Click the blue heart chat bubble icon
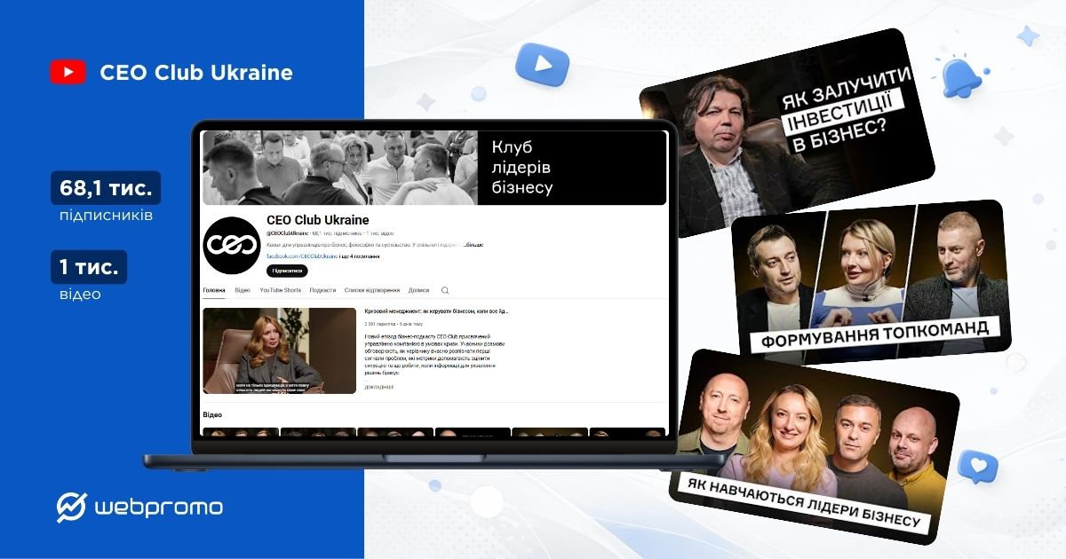The image size is (1066, 559). (977, 466)
